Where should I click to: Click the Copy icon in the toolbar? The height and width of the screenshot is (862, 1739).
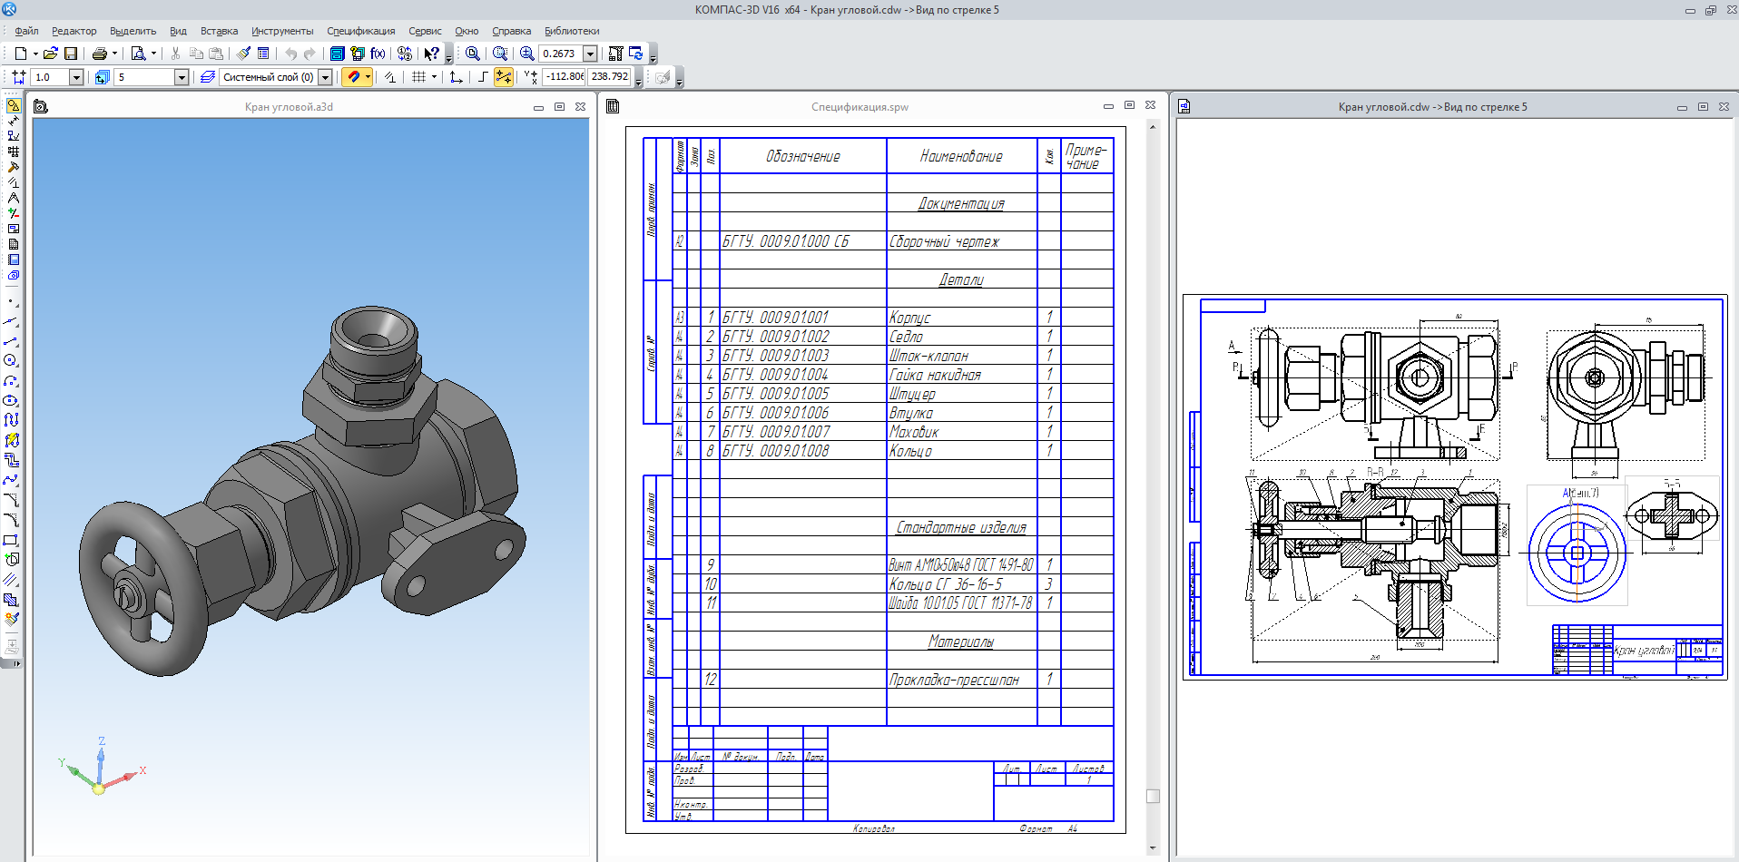tap(196, 54)
